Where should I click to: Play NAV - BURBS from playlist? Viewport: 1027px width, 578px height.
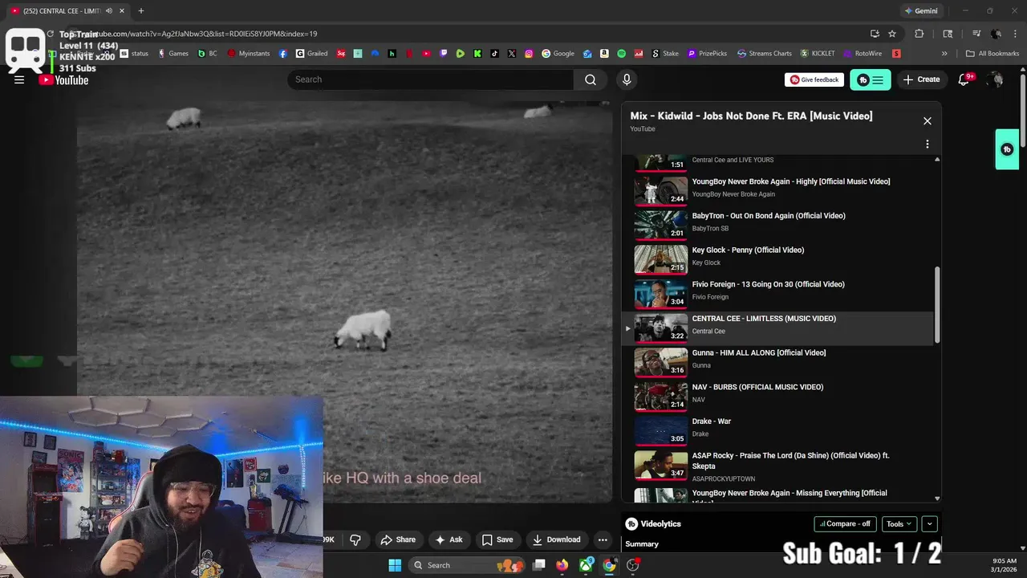(778, 397)
